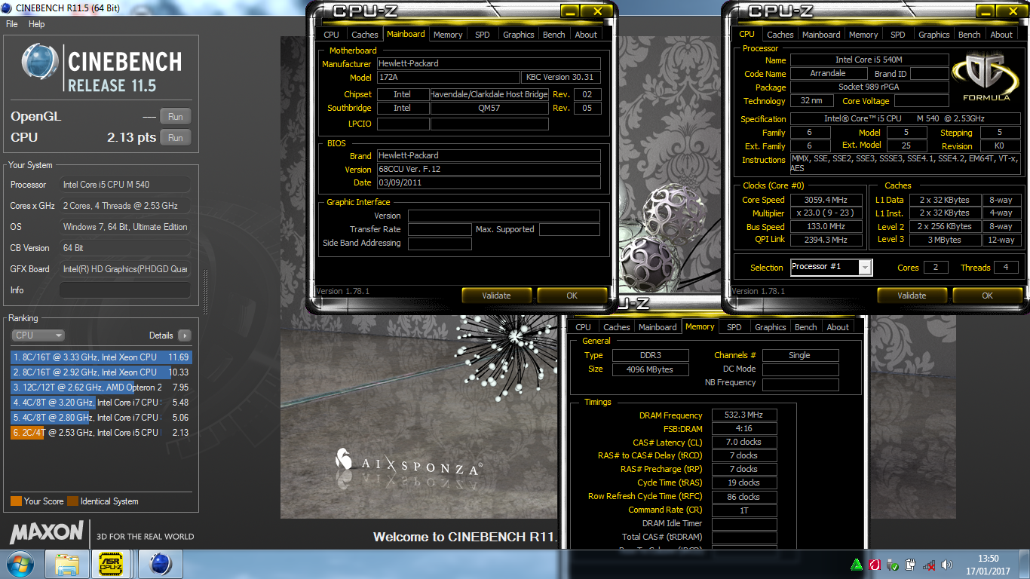The width and height of the screenshot is (1030, 579).
Task: Run the OpenGL benchmark
Action: 176,117
